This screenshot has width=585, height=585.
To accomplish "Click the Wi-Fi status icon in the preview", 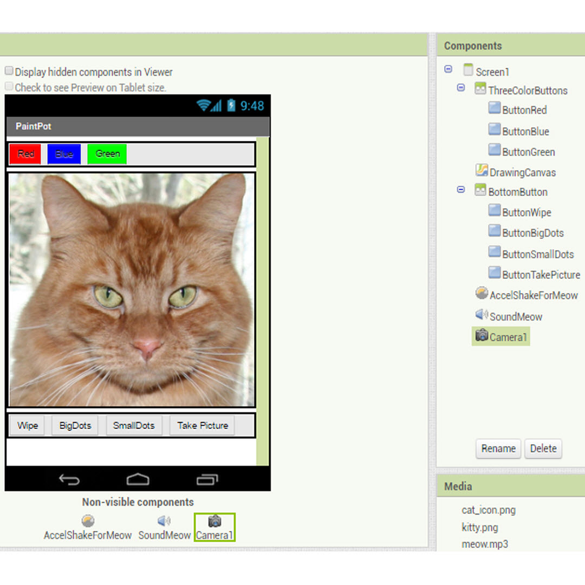I will point(203,106).
